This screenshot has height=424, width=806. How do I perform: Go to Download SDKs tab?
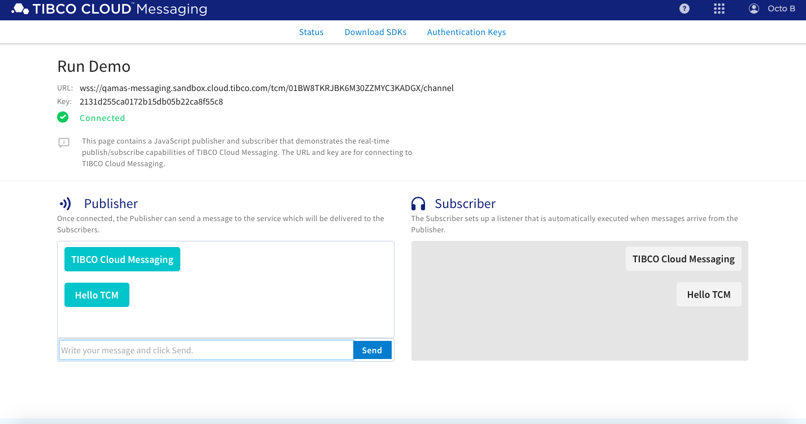(x=375, y=32)
